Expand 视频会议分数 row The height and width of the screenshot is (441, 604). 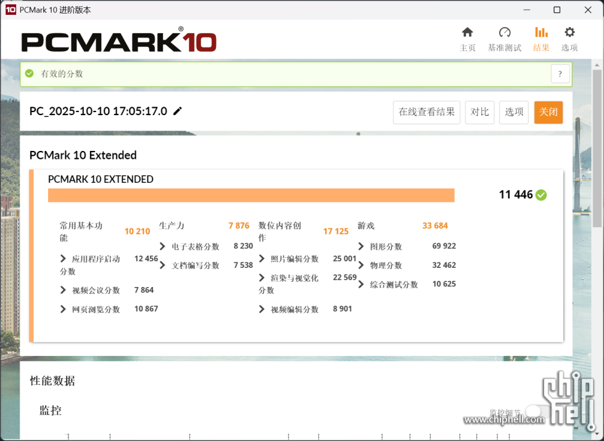point(63,290)
